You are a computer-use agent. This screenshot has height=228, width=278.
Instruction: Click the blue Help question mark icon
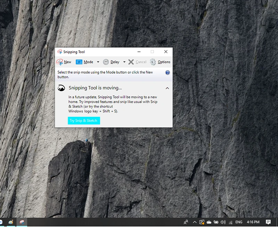[167, 73]
